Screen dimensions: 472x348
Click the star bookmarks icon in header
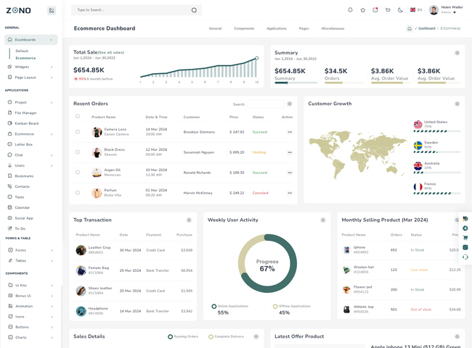coord(362,10)
